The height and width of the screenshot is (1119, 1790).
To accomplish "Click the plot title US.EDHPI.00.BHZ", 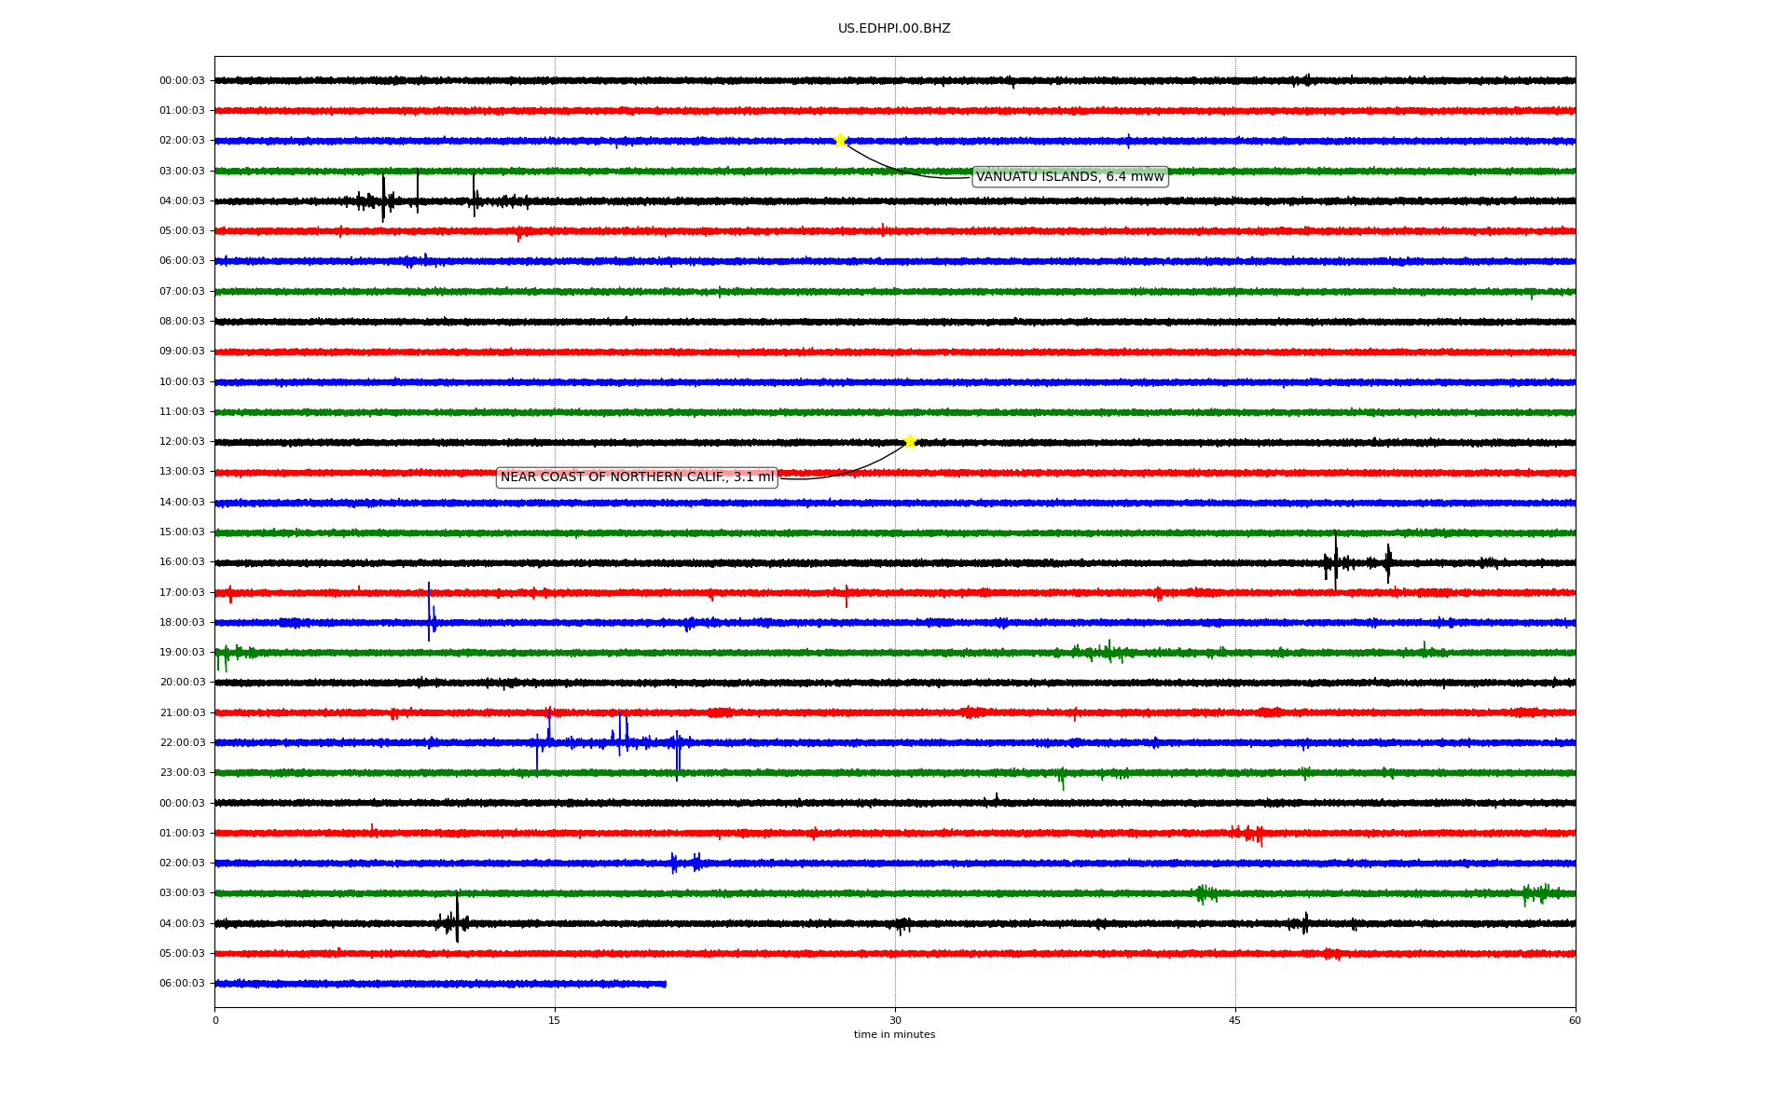I will point(893,29).
